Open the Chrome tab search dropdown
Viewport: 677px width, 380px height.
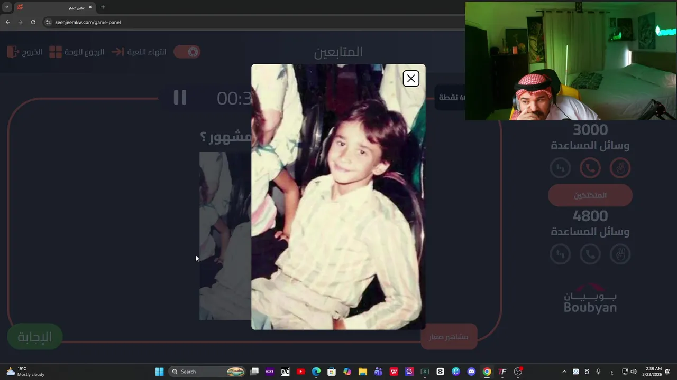(x=7, y=7)
